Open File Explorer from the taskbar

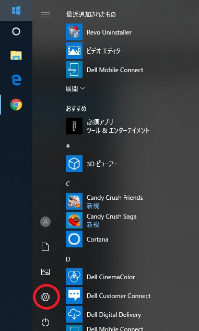click(x=16, y=55)
